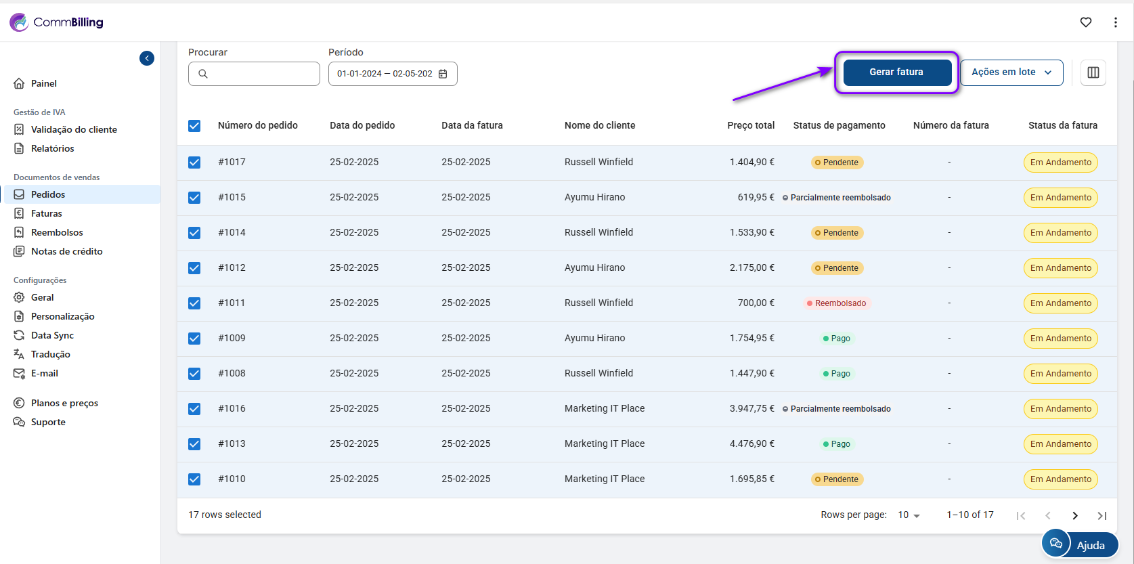Image resolution: width=1134 pixels, height=564 pixels.
Task: Click the favorite heart icon
Action: pyautogui.click(x=1086, y=22)
